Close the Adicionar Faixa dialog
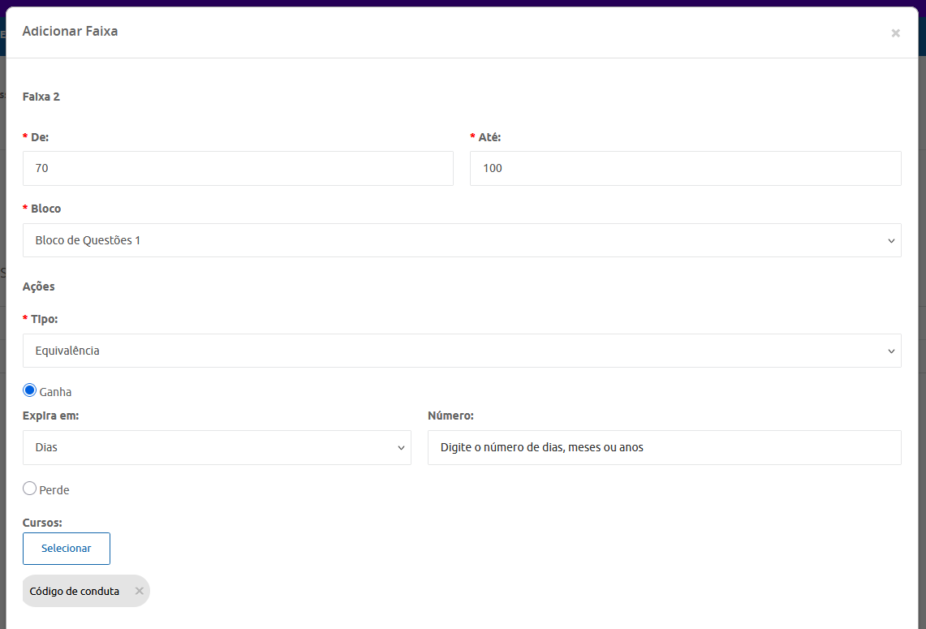 pyautogui.click(x=895, y=33)
